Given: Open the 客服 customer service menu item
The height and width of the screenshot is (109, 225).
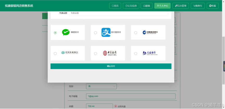Looking at the screenshot, I should pyautogui.click(x=213, y=6).
